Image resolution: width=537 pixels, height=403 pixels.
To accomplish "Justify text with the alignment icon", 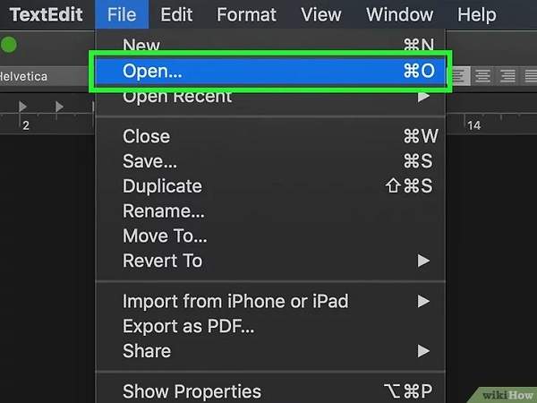I will point(528,76).
